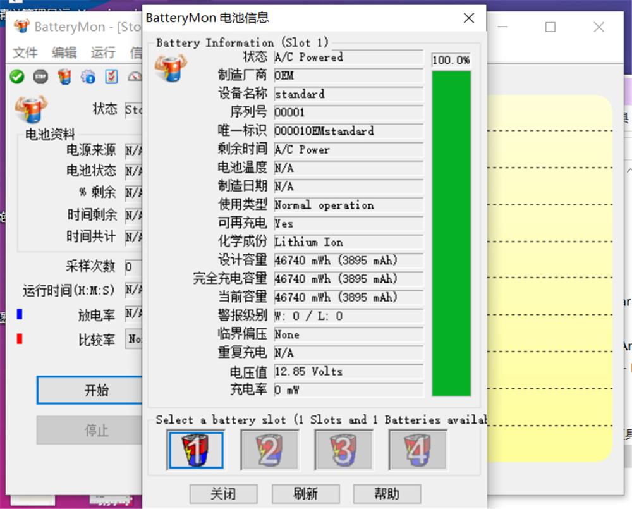Click the 帮助 button
This screenshot has height=509, width=632.
[x=387, y=494]
